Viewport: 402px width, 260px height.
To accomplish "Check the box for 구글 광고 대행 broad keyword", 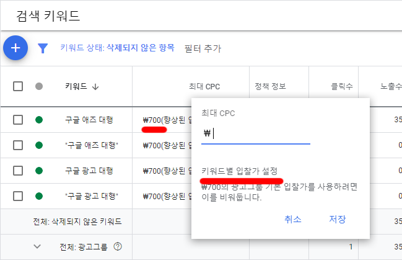I will tap(18, 171).
